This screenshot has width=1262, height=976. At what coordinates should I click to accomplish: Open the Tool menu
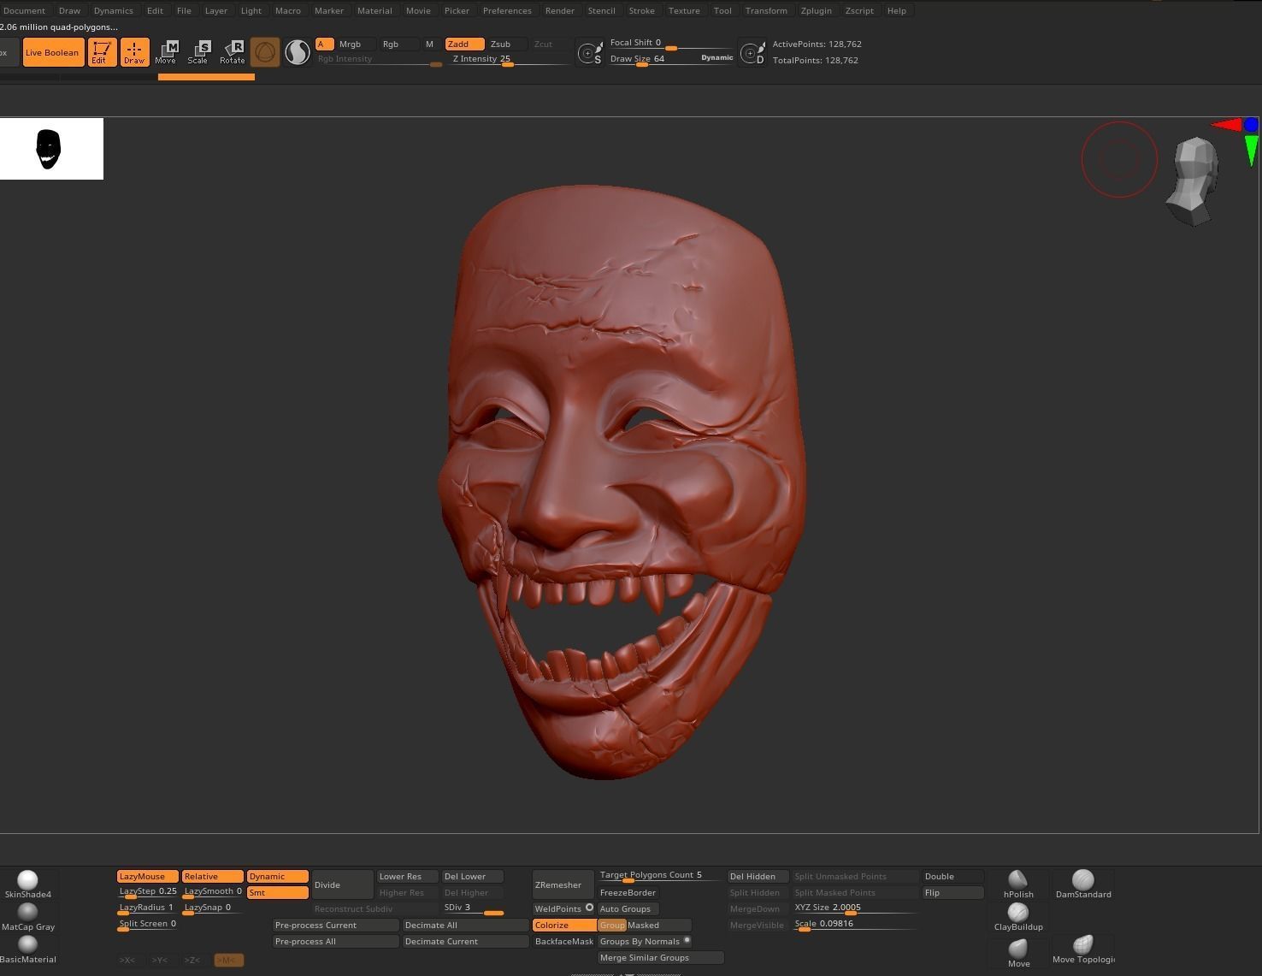point(722,10)
